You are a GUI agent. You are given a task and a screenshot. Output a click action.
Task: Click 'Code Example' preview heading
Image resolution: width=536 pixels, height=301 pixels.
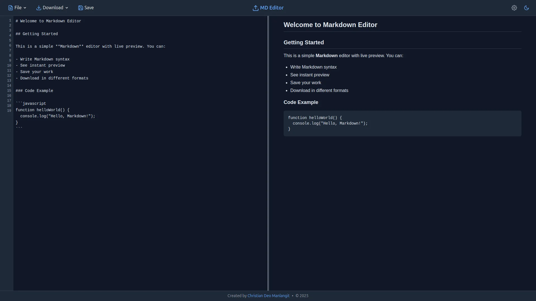301,102
